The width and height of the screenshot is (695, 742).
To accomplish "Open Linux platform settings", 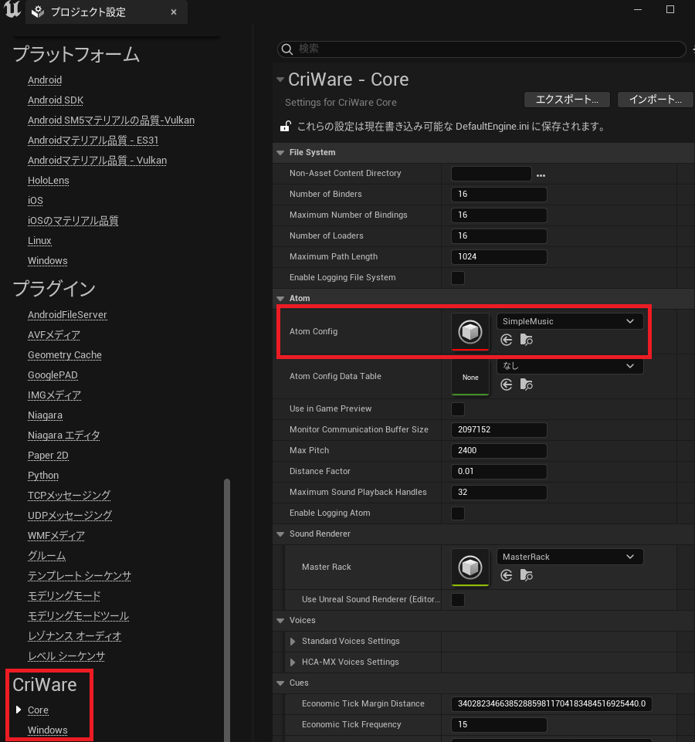I will pos(39,241).
